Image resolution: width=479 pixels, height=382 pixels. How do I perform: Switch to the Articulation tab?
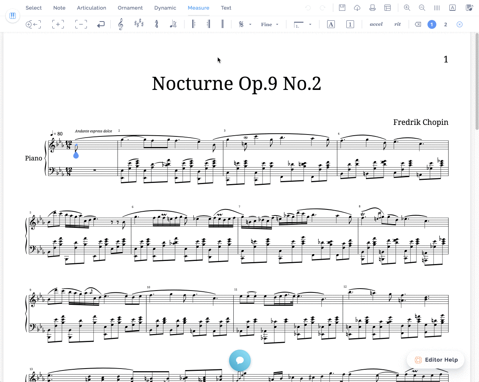point(91,8)
